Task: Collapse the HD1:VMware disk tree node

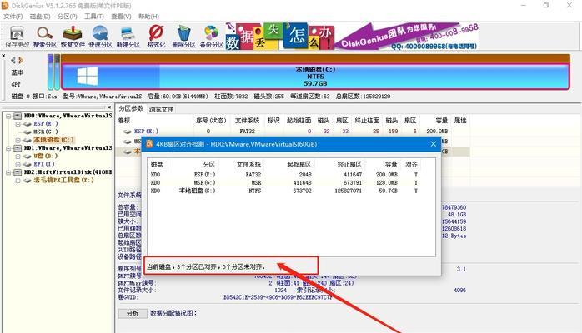Action: pyautogui.click(x=8, y=147)
